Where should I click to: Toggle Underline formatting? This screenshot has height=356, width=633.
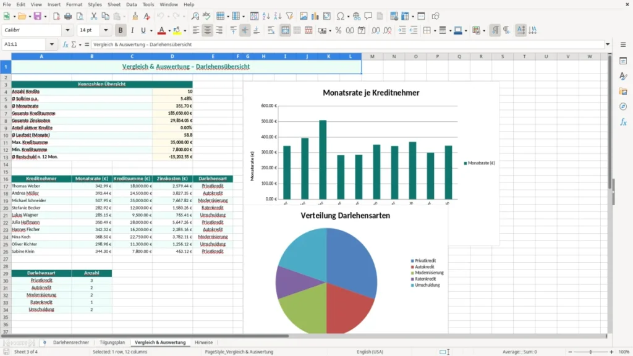143,30
